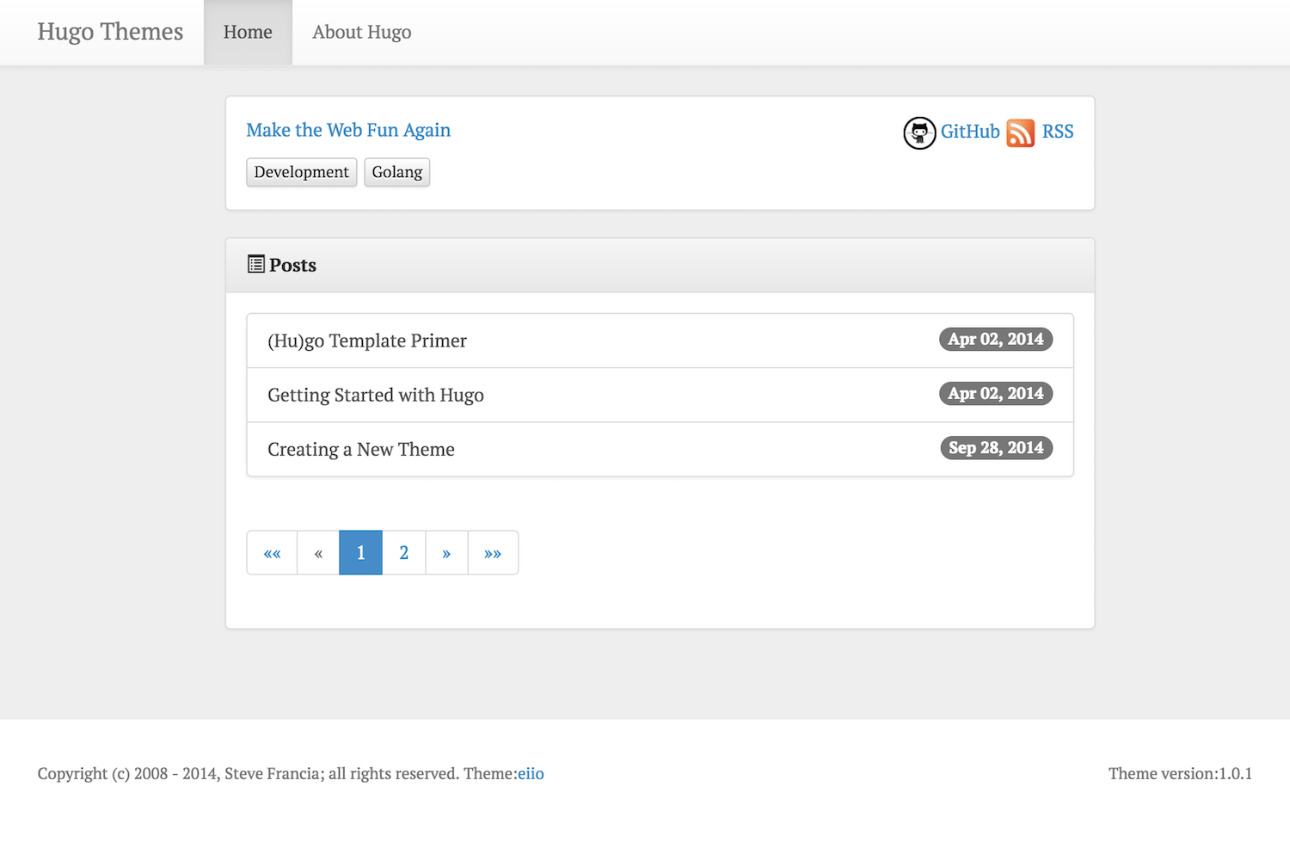The width and height of the screenshot is (1290, 860).
Task: Go to pagination page 2
Action: point(404,553)
